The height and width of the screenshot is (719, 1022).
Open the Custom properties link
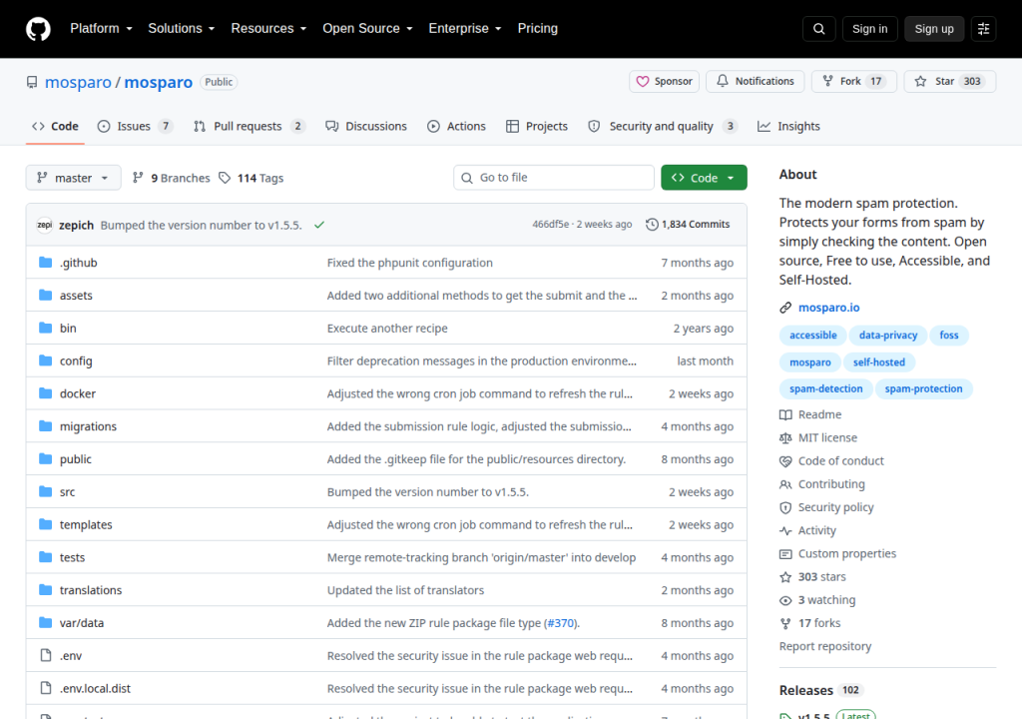coord(837,553)
